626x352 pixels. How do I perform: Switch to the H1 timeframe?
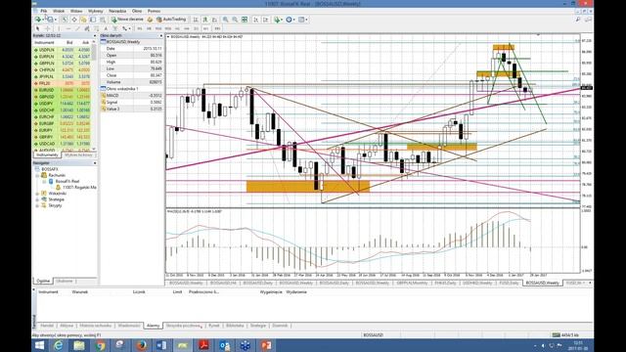tap(177, 28)
